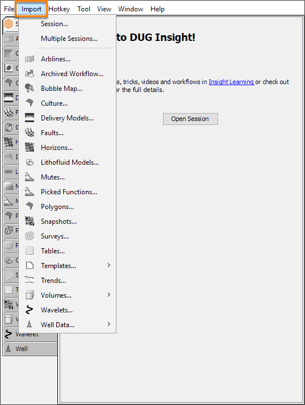Screen dimensions: 305x405
Task: Switch to the orange Session sidebar tab
Action: tap(11, 24)
